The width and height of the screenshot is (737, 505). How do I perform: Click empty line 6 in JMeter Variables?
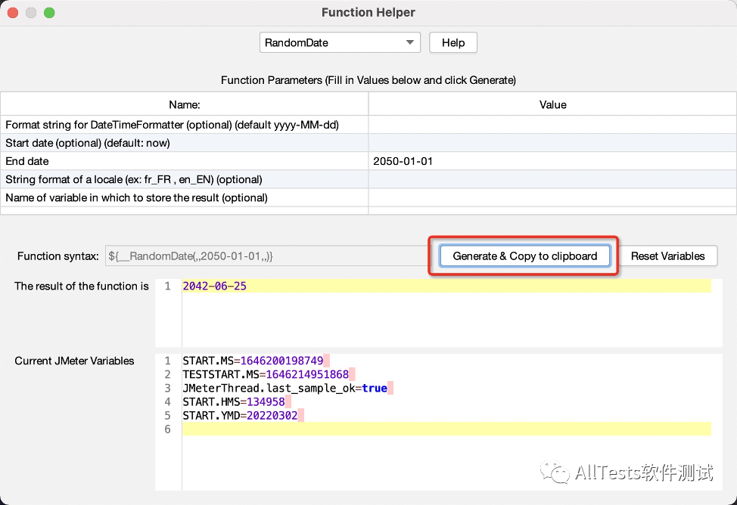(446, 429)
